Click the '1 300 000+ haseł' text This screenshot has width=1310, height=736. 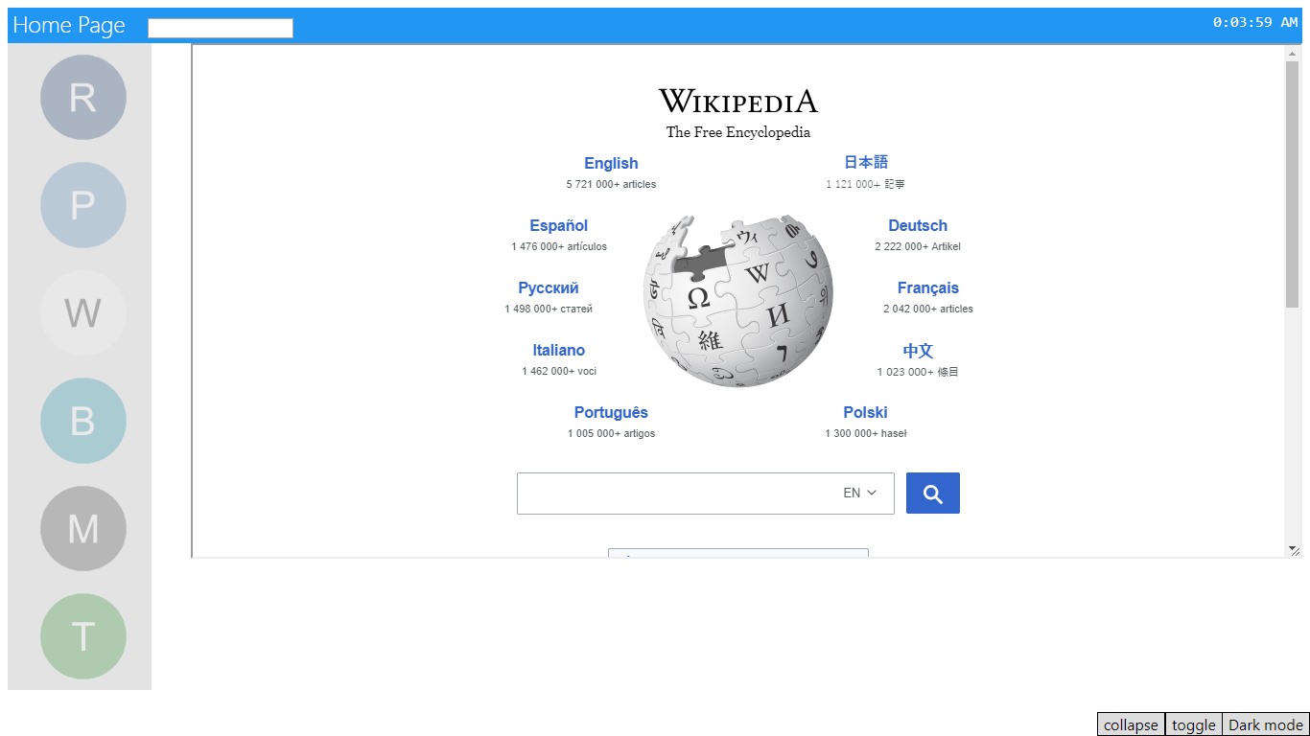866,433
